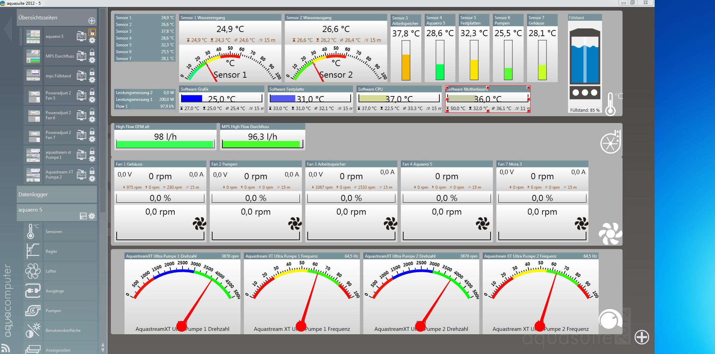
Task: Open settings gear for MPS Durchfluss page
Action: click(92, 60)
